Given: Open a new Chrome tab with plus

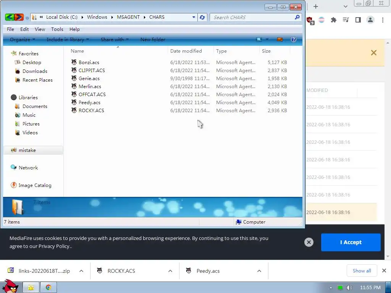Looking at the screenshot, I should coord(316,6).
